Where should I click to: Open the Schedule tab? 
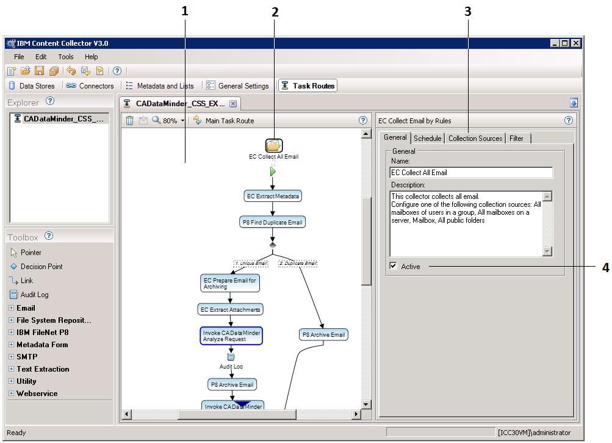coord(427,139)
